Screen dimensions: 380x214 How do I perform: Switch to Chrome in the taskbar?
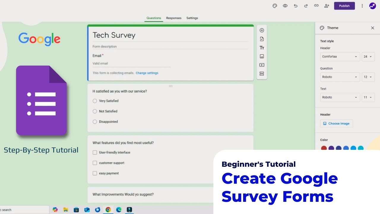tap(108, 210)
